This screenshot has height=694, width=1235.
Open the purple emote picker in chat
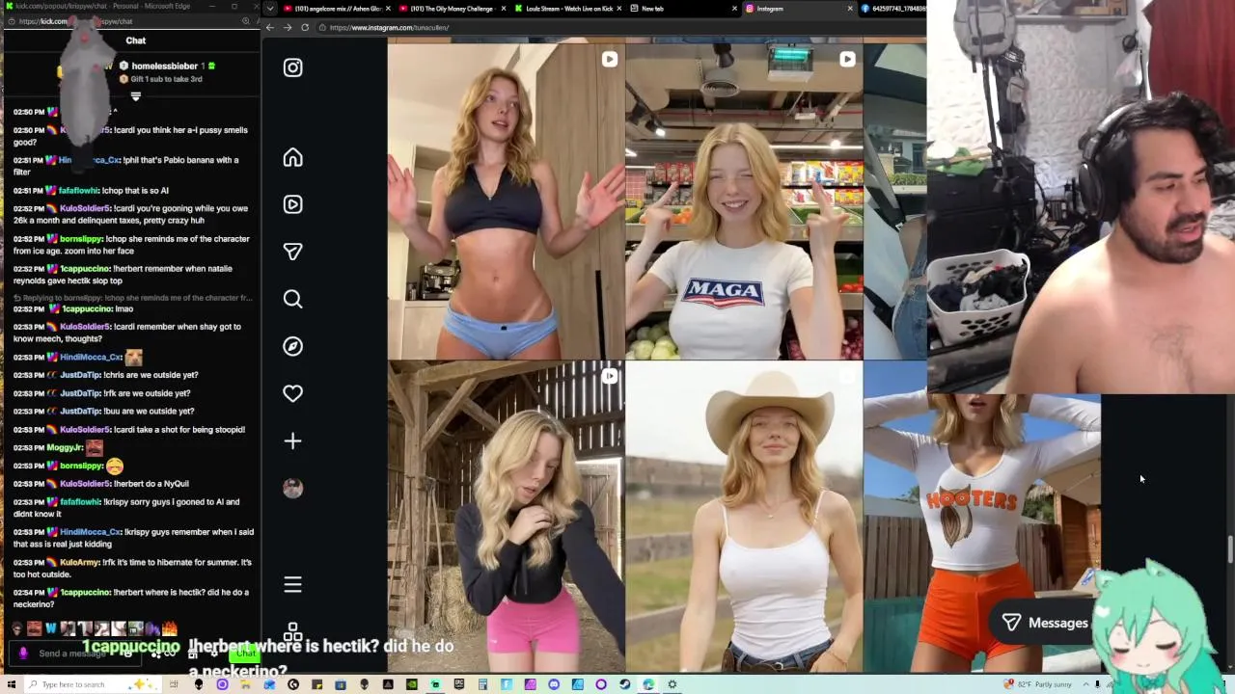[x=23, y=654]
